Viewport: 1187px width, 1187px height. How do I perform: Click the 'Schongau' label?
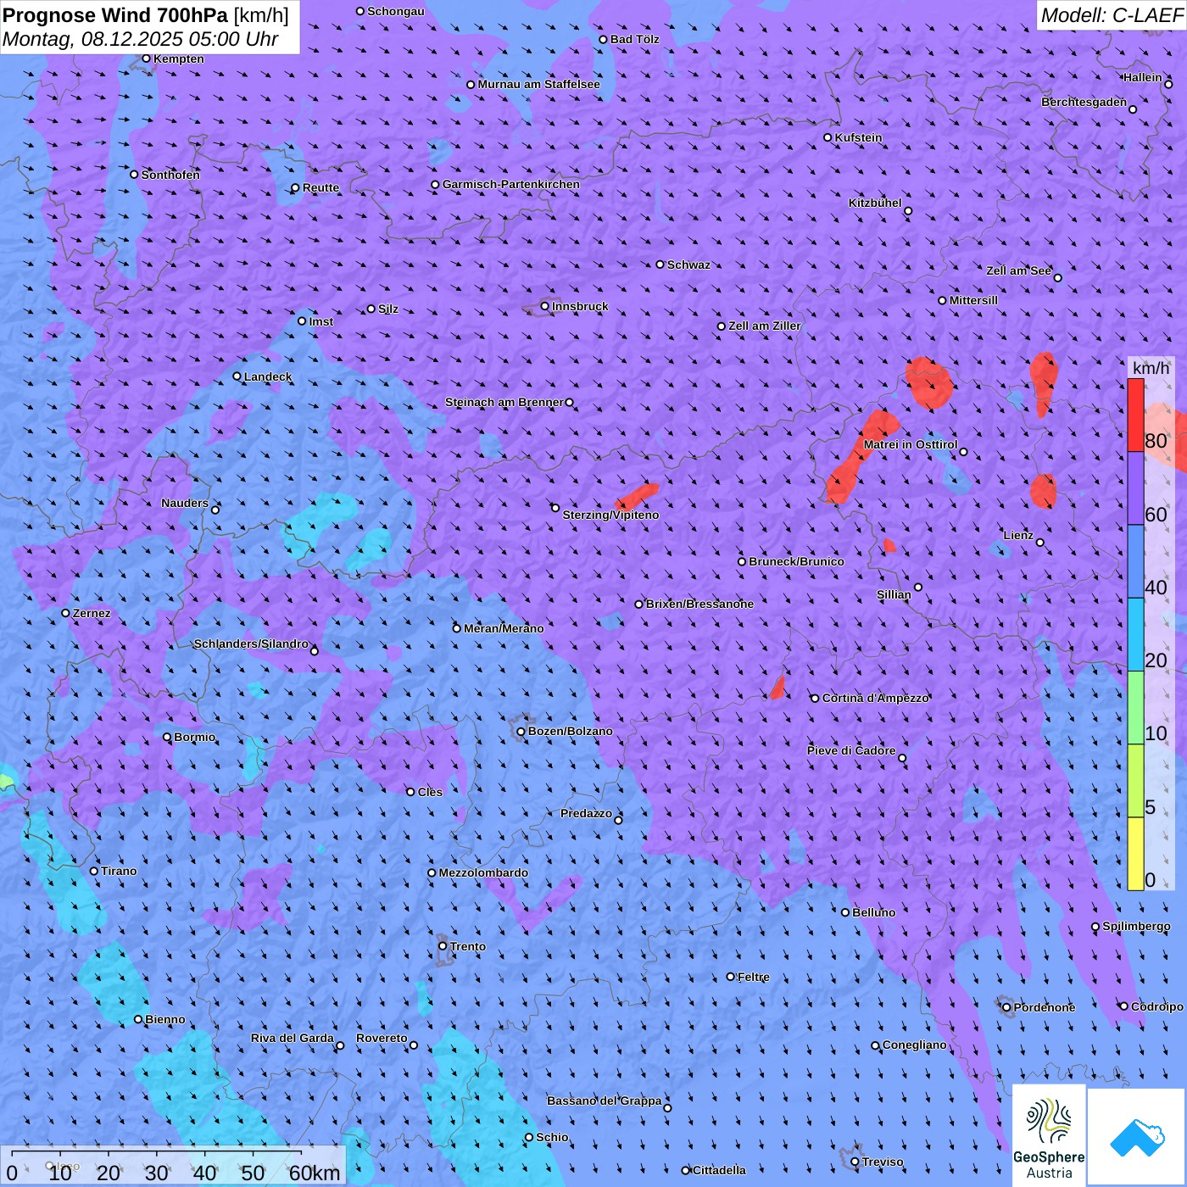[395, 11]
